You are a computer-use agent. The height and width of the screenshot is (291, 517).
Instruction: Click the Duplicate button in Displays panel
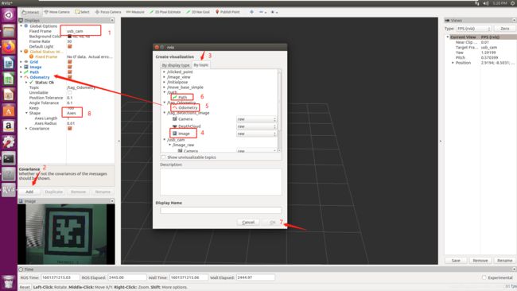54,192
